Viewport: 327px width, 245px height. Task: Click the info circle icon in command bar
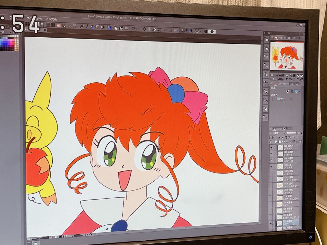coord(206,31)
